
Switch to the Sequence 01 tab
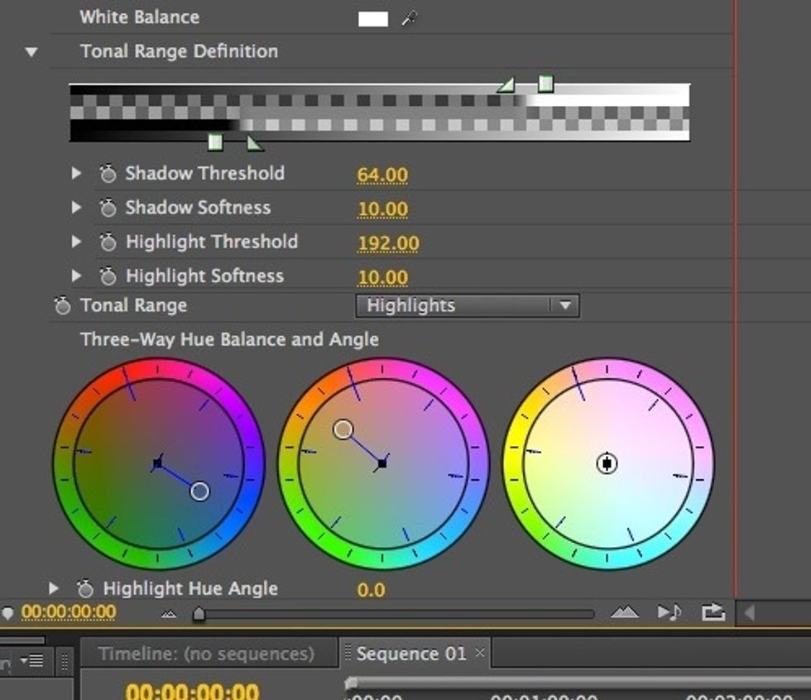tap(410, 653)
